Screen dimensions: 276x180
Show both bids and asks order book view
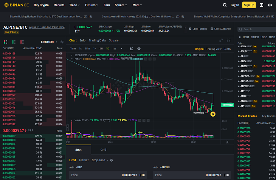[5, 42]
